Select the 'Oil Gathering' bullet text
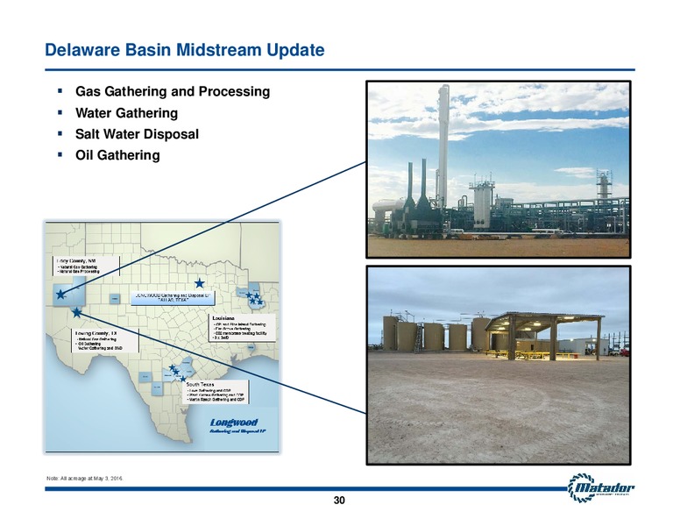Image resolution: width=680 pixels, height=526 pixels. tap(117, 155)
